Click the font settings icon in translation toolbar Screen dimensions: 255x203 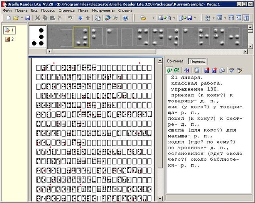(187, 70)
